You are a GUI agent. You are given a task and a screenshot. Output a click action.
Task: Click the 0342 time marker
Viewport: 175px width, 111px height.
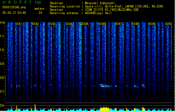point(35,24)
